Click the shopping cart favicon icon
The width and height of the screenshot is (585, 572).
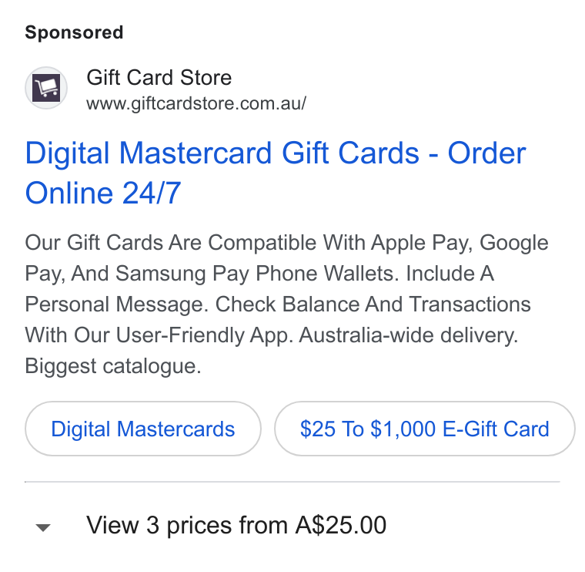(x=46, y=88)
